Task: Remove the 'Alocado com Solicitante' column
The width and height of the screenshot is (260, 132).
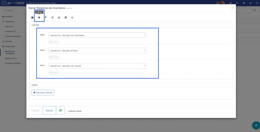Action: pos(54,42)
